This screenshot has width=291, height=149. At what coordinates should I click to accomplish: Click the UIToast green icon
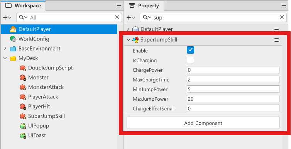coord(23,135)
